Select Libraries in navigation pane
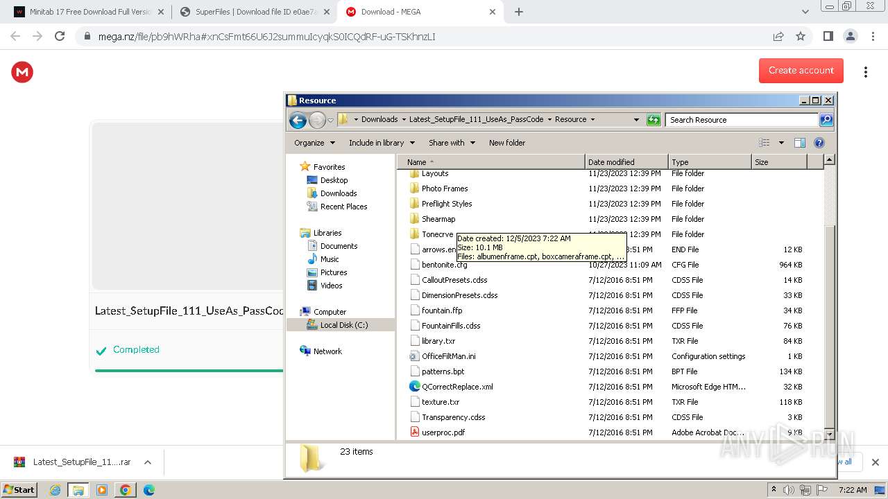This screenshot has width=888, height=499. click(x=327, y=233)
